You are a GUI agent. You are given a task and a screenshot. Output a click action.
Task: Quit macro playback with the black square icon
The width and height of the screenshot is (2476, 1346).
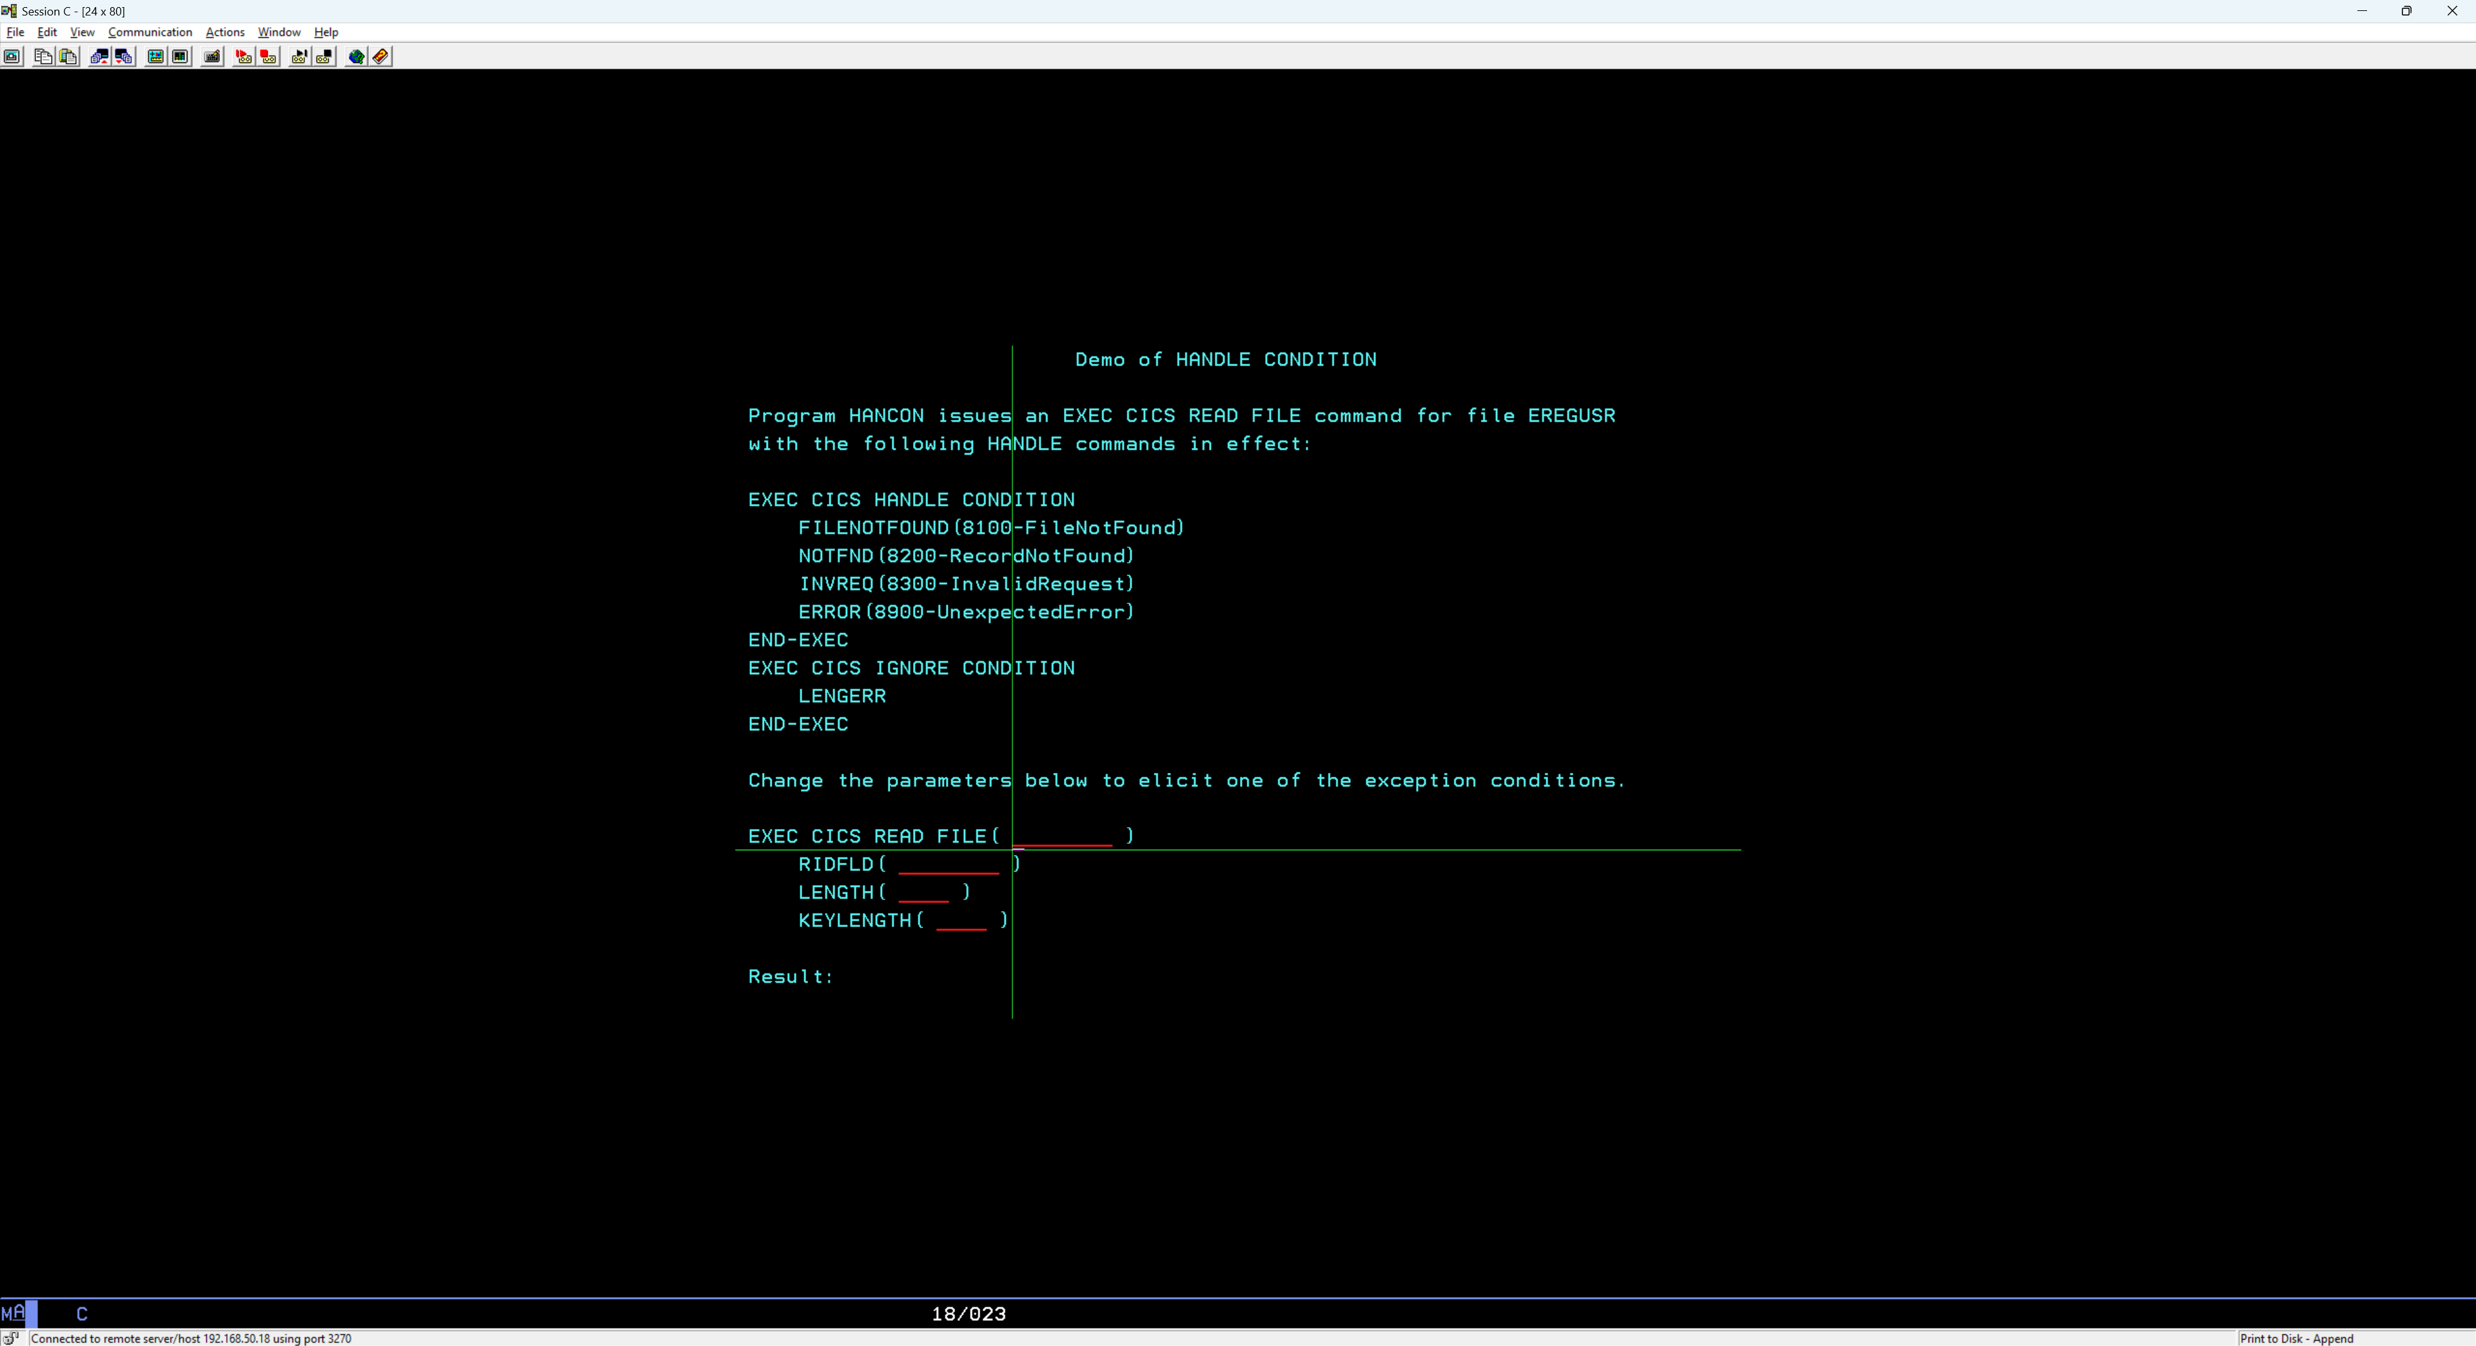click(324, 57)
